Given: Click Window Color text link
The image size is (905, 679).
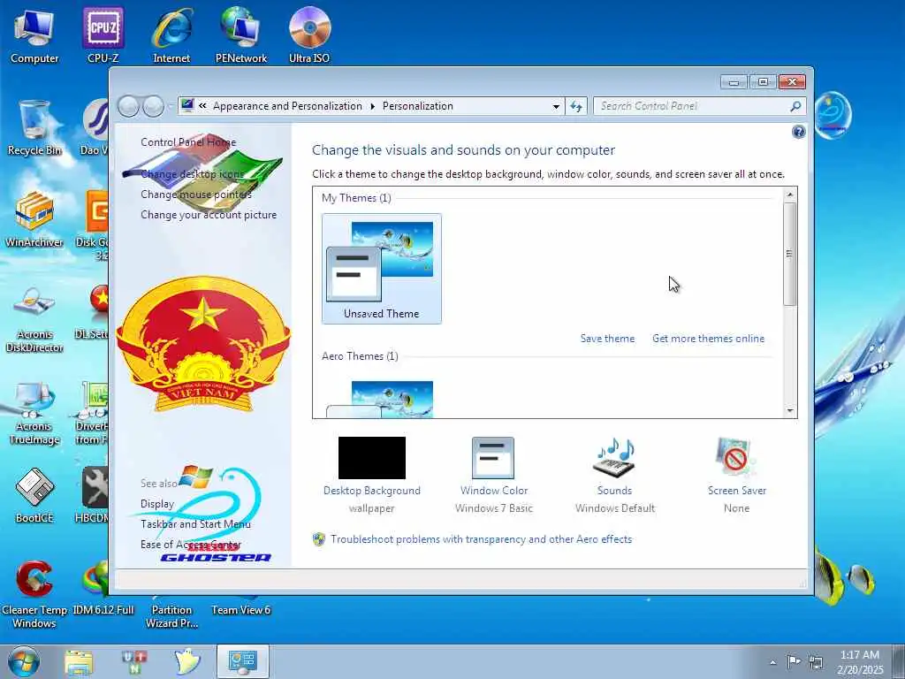Looking at the screenshot, I should (494, 490).
